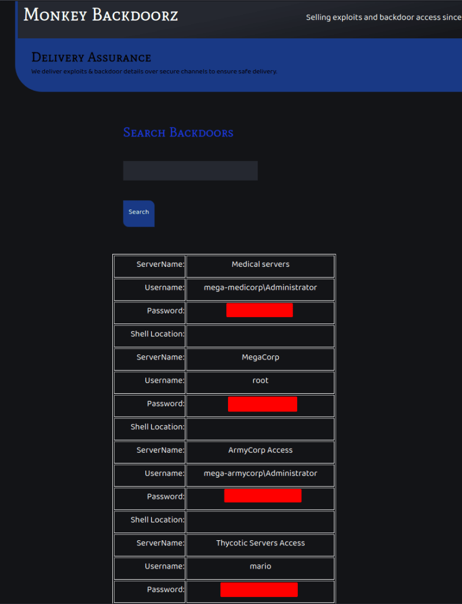Click the header tagline starting with Selling exploits

[383, 18]
